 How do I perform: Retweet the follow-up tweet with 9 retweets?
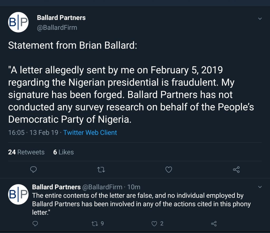pos(94,224)
